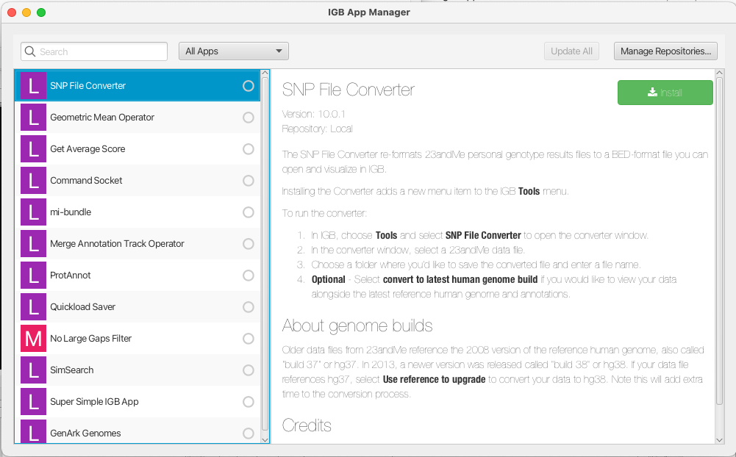This screenshot has height=457, width=736.
Task: Click the purple L icon beside ProtAnnot
Action: coord(33,276)
